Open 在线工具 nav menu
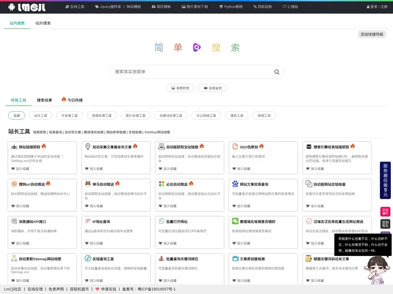Image resolution: width=393 pixels, height=294 pixels. coord(75,7)
